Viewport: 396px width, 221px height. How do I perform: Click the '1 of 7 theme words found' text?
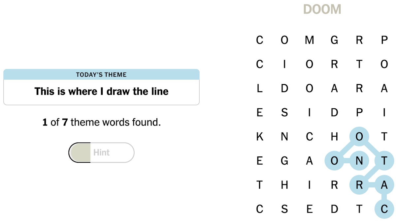[x=101, y=122]
